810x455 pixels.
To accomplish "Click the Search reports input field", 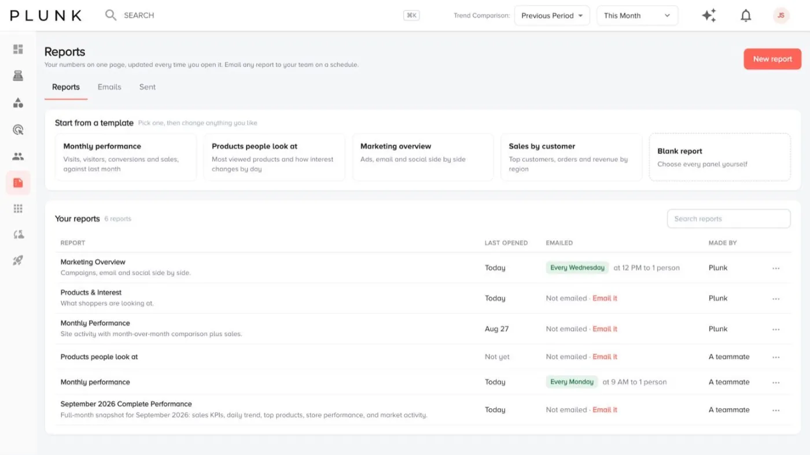I will point(728,219).
